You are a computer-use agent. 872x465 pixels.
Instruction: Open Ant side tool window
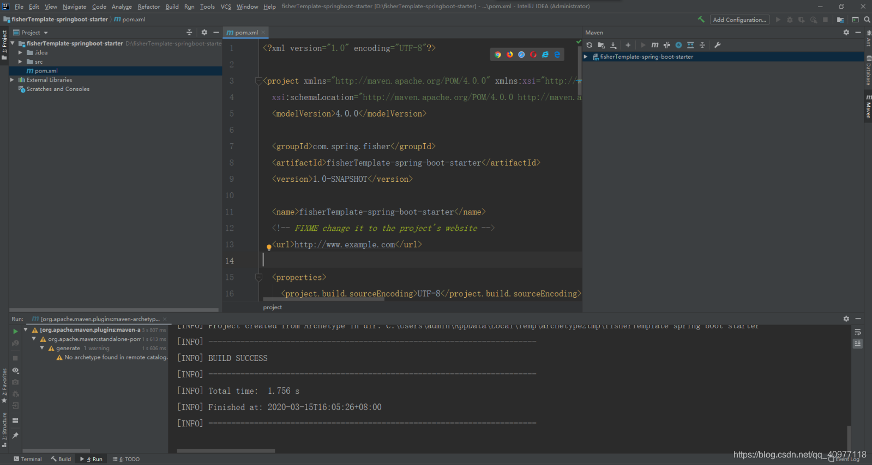tap(868, 40)
